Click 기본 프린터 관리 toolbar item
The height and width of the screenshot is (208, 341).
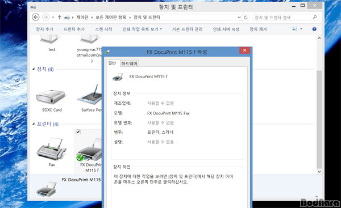pos(187,29)
